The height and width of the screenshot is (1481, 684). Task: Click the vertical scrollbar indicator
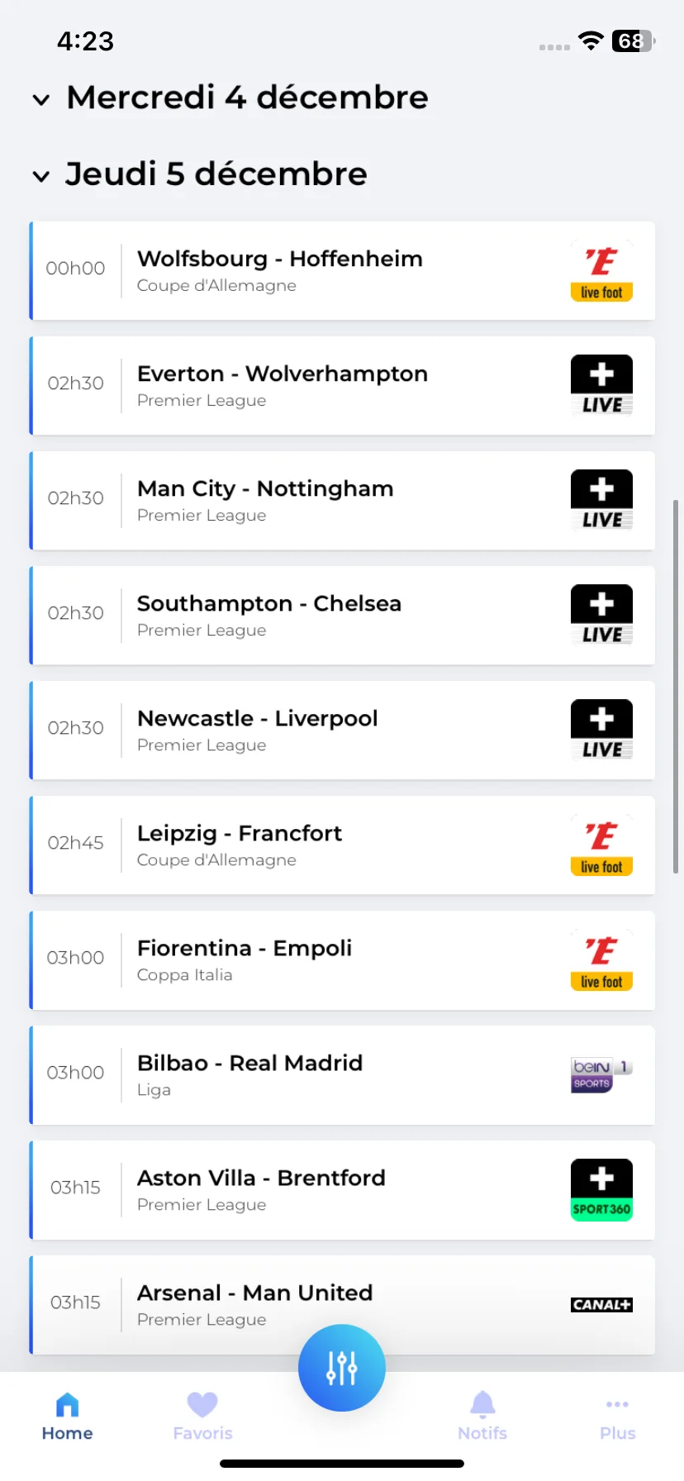(676, 686)
